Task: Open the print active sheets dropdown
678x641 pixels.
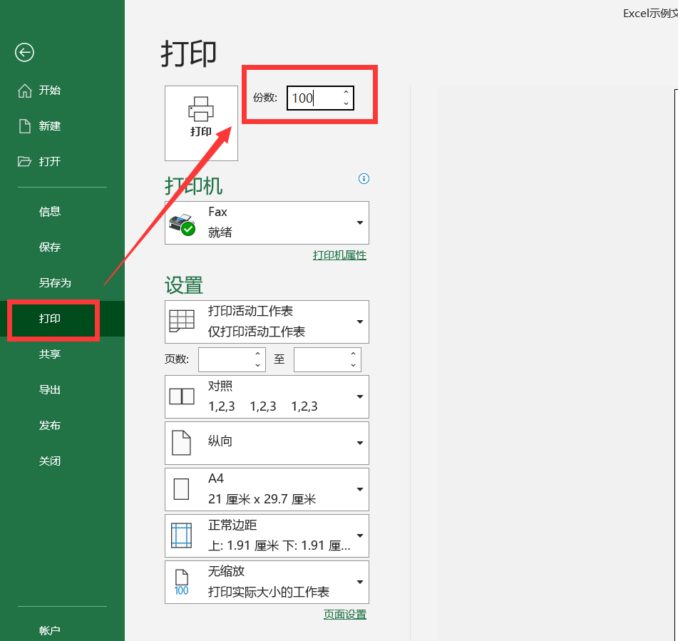Action: pos(267,322)
